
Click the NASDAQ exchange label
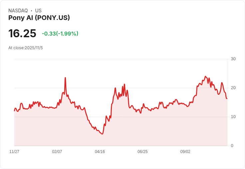point(18,11)
